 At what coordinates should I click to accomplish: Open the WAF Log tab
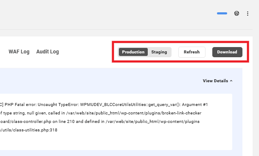(x=19, y=52)
